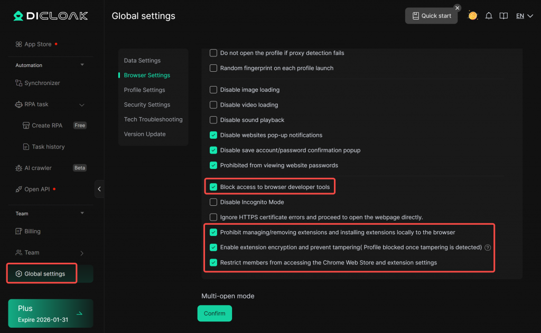This screenshot has height=333, width=541.
Task: Collapse the RPA task submenu
Action: click(x=82, y=104)
